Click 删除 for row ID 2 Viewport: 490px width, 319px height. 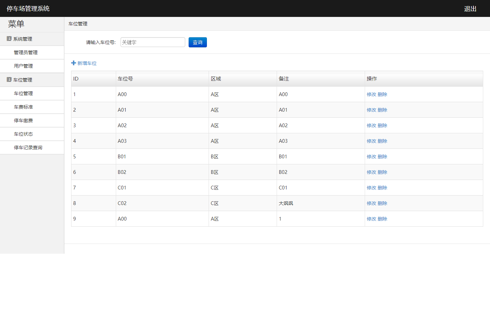pos(382,110)
